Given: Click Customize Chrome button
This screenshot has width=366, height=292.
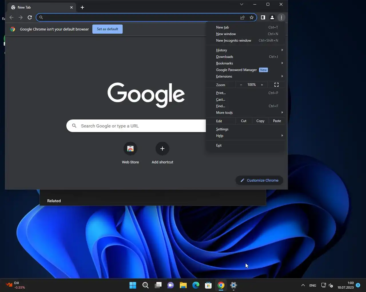Looking at the screenshot, I should pos(259,180).
